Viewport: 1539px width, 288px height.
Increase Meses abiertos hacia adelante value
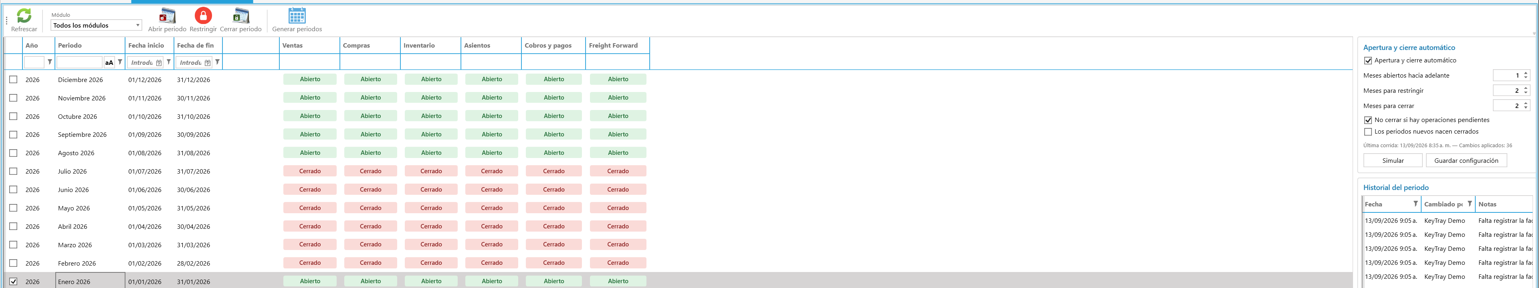1526,73
